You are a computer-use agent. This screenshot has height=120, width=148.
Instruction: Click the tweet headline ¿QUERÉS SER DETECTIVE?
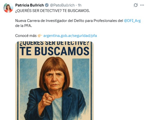[x=38, y=11]
